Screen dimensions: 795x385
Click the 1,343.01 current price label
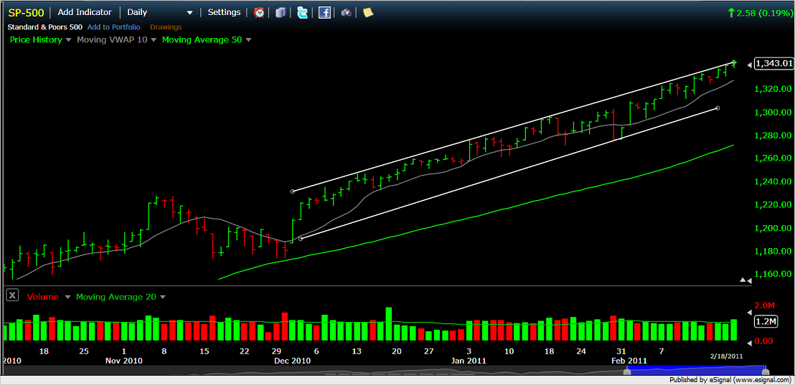[773, 63]
